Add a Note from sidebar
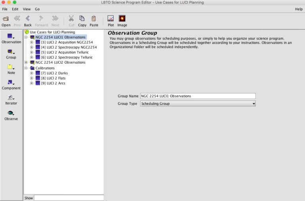 [11, 70]
